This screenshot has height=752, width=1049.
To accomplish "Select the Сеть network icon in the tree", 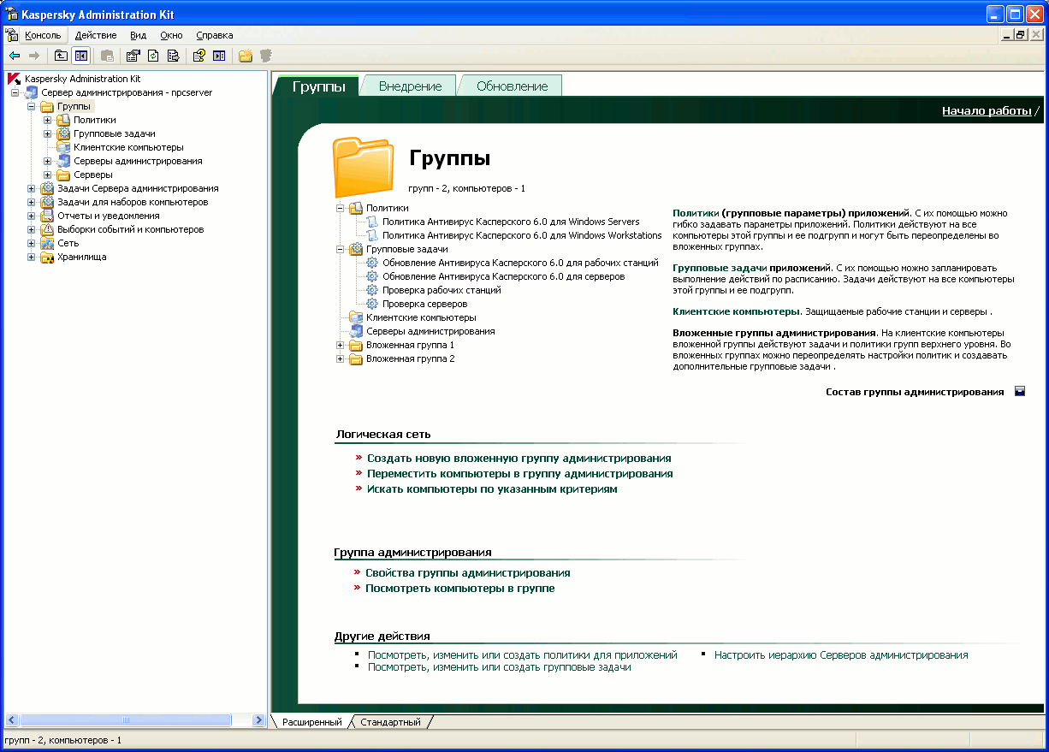I will point(48,243).
